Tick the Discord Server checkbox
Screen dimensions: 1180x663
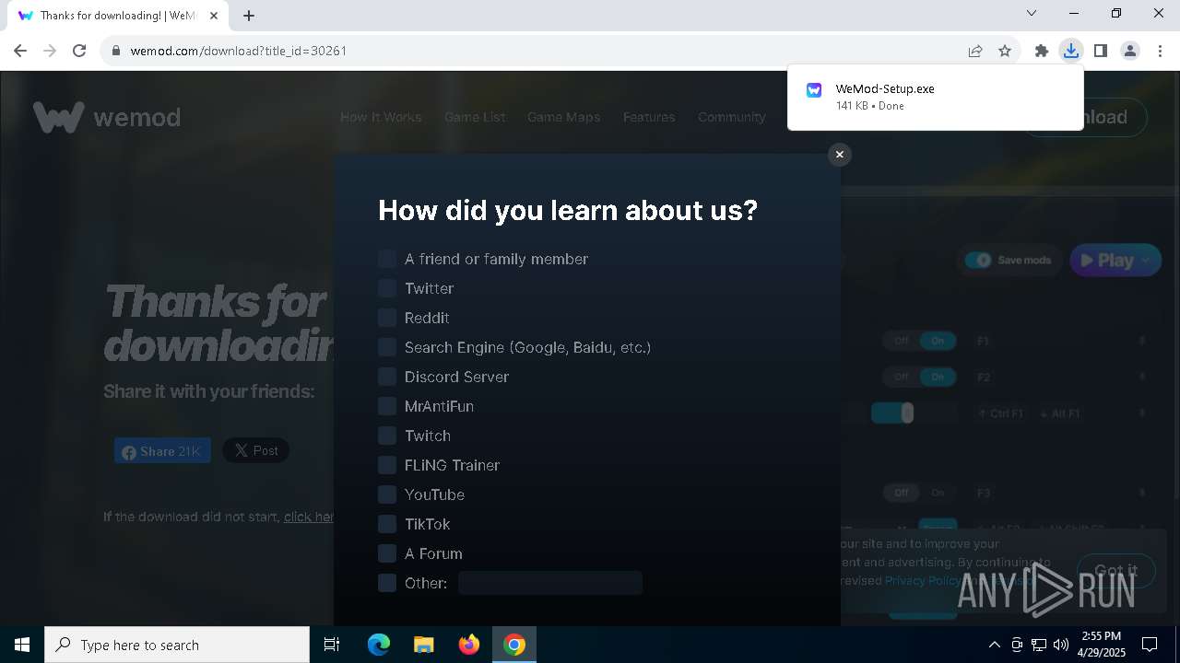point(387,377)
